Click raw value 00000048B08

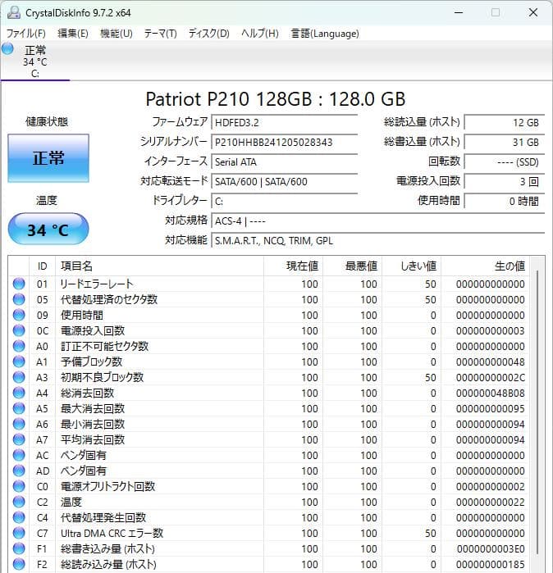[490, 393]
